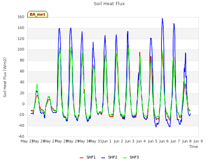Click the 160 y-axis tick label
Image resolution: width=219 pixels, height=164 pixels.
pos(21,17)
